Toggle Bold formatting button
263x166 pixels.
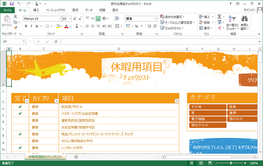pyautogui.click(x=26, y=26)
